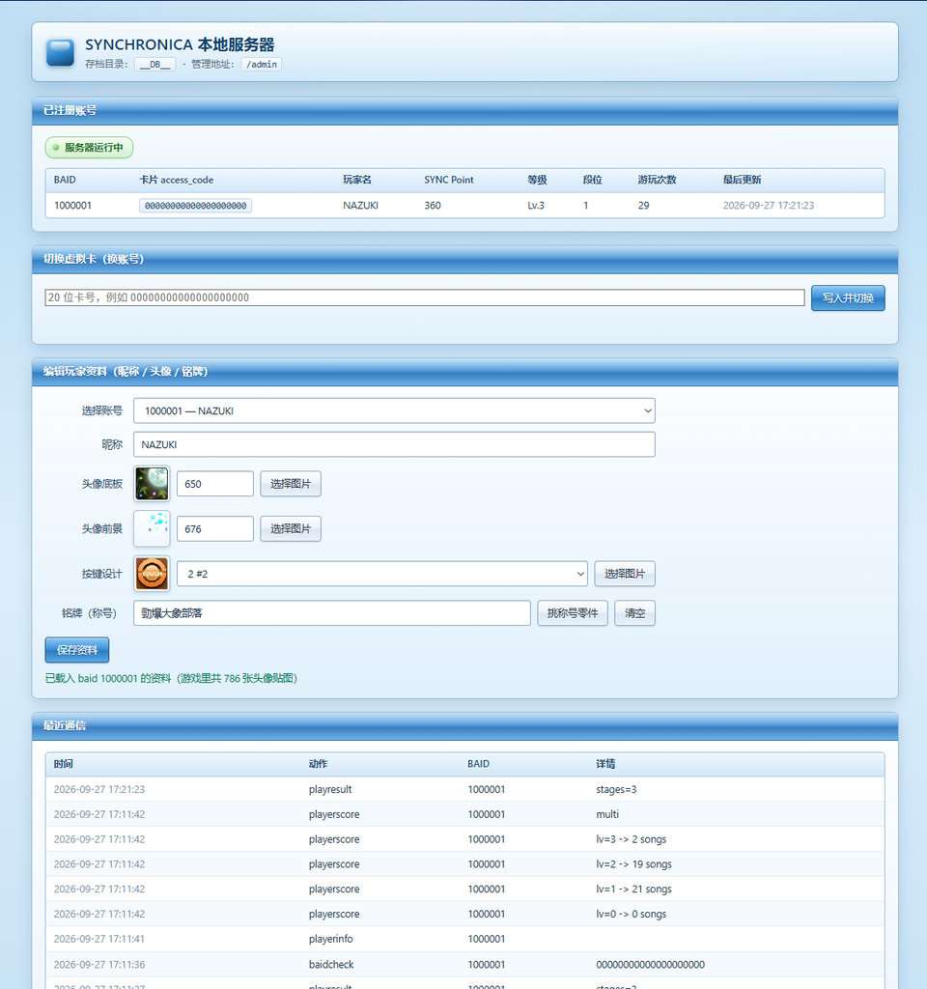The image size is (927, 989).
Task: Click the orange button design preview icon
Action: click(152, 574)
